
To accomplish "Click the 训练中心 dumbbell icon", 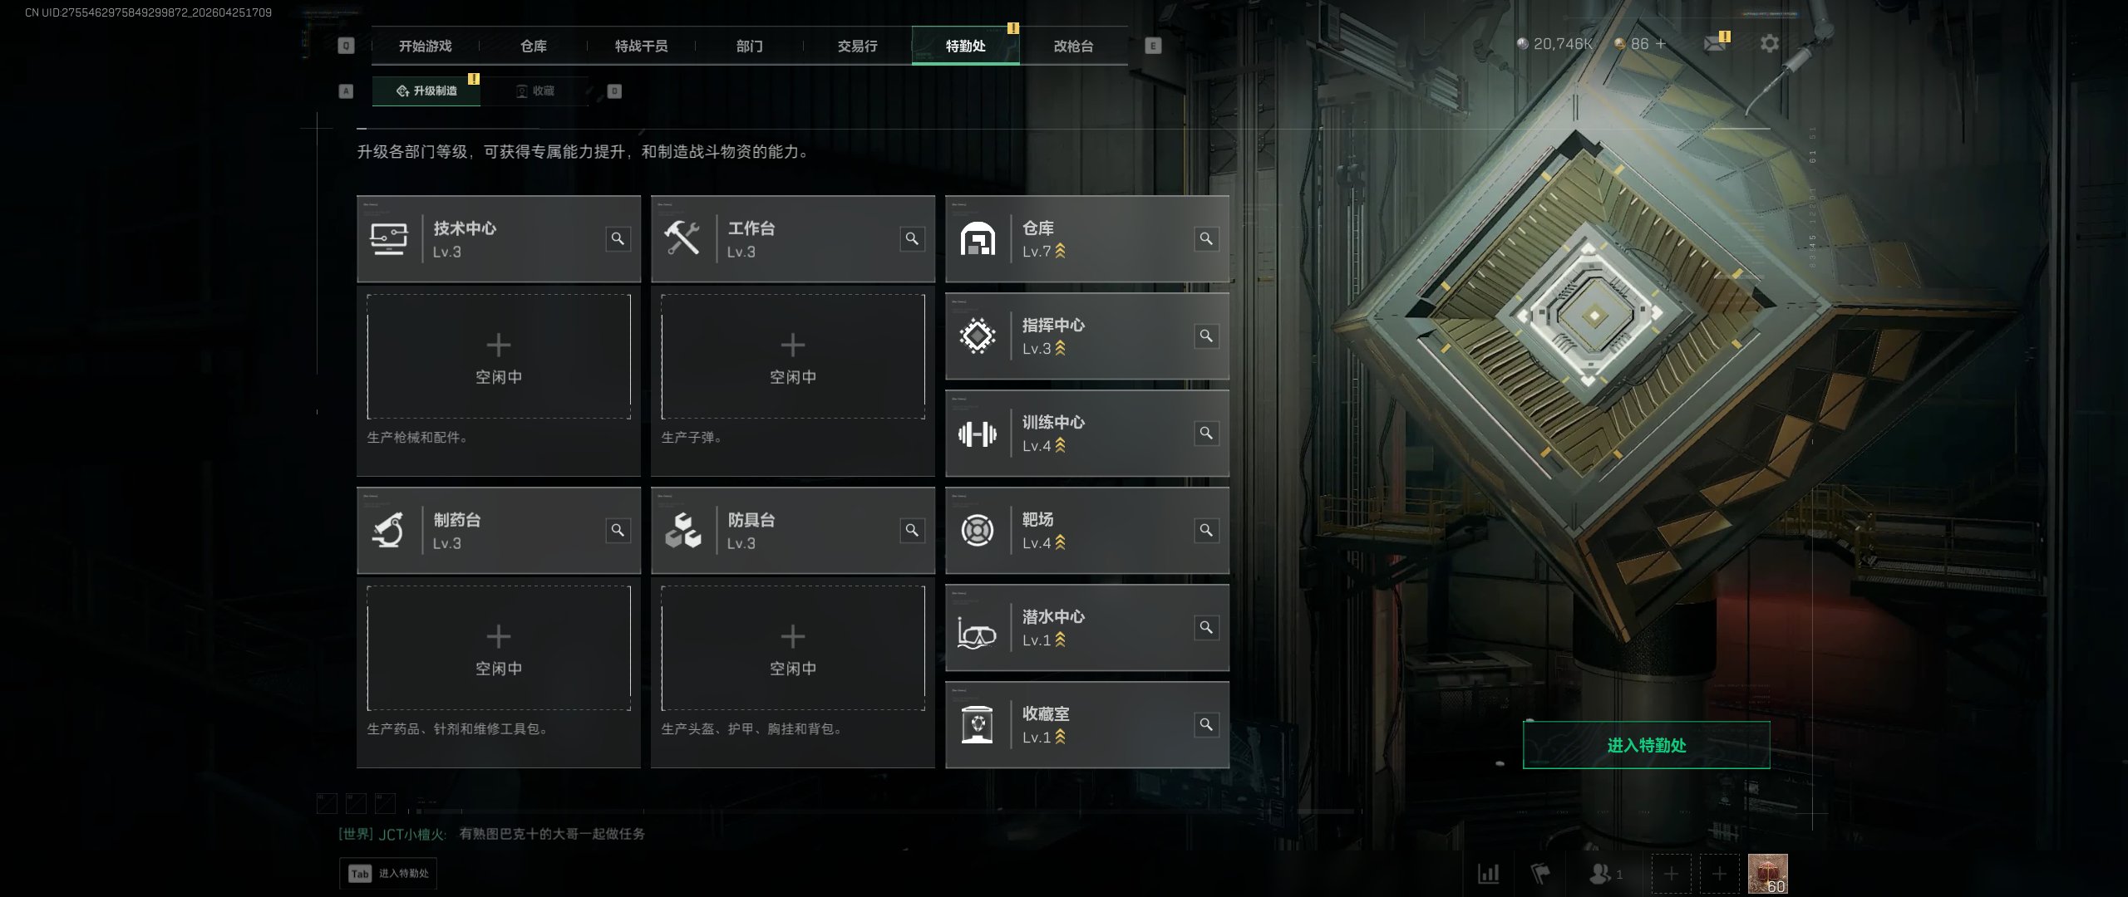I will click(978, 434).
